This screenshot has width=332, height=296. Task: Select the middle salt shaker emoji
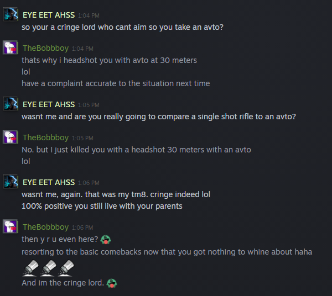(x=48, y=268)
